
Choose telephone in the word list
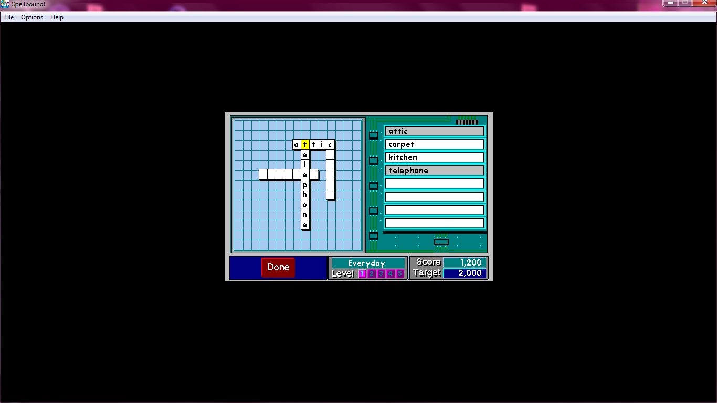pos(434,171)
